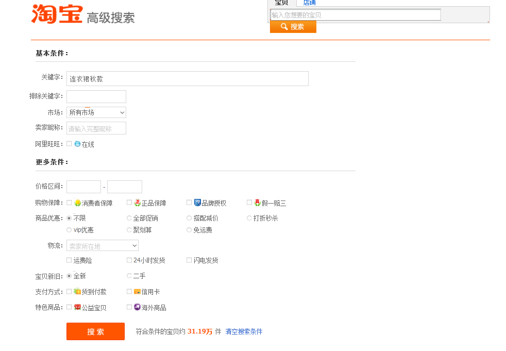Image resolution: width=506 pixels, height=351 pixels.
Task: Check the 运费险 option
Action: tap(69, 260)
